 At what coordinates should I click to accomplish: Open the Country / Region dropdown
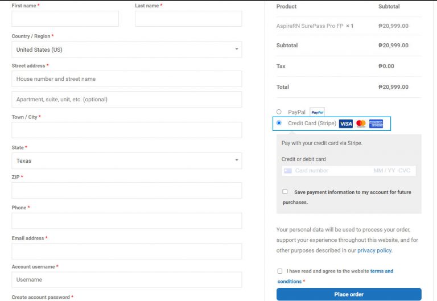click(x=127, y=50)
